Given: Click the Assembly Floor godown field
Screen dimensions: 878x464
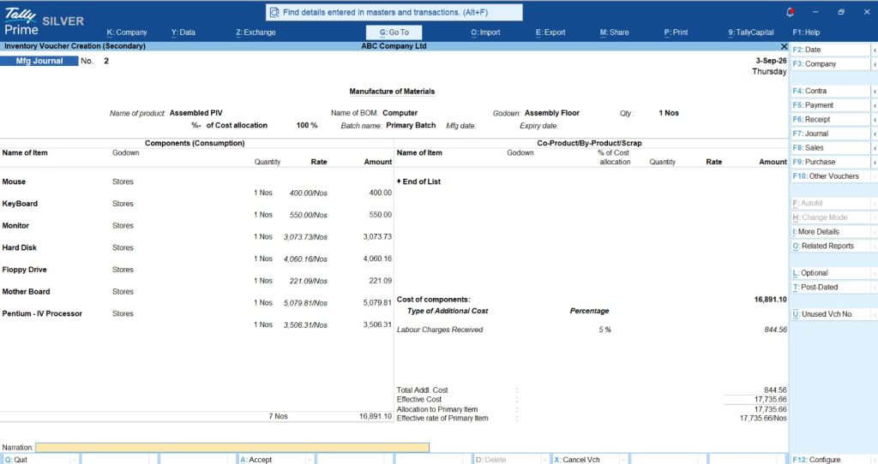Looking at the screenshot, I should (551, 113).
